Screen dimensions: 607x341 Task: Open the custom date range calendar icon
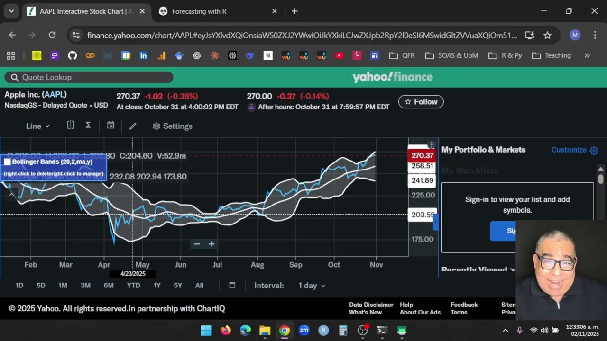tap(232, 285)
